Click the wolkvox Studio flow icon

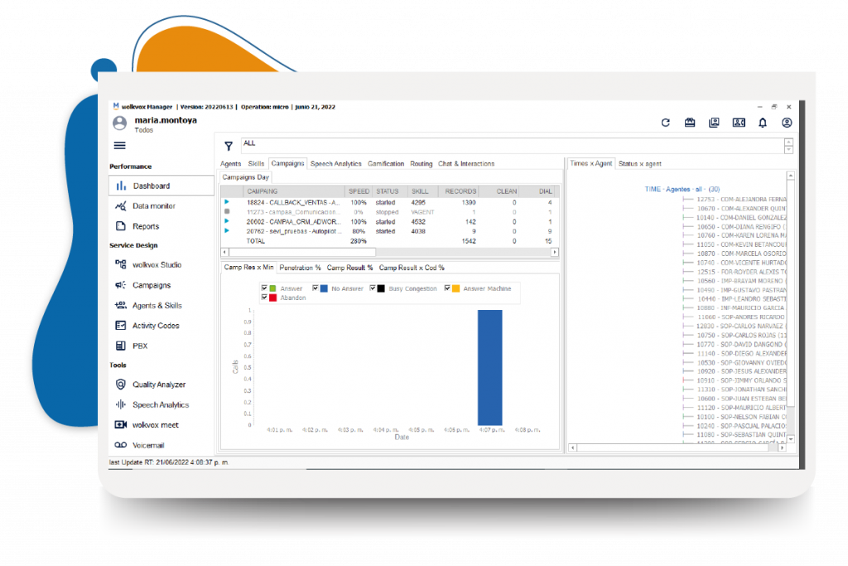(121, 264)
